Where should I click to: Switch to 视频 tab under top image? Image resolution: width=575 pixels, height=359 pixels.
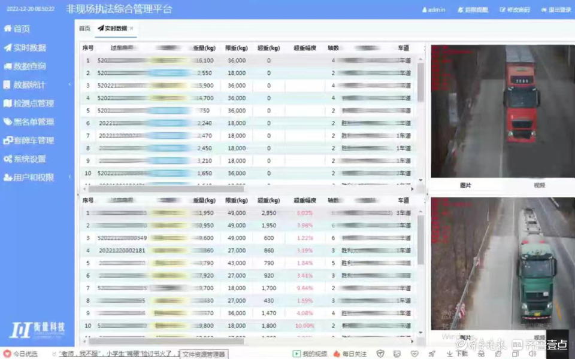click(539, 185)
